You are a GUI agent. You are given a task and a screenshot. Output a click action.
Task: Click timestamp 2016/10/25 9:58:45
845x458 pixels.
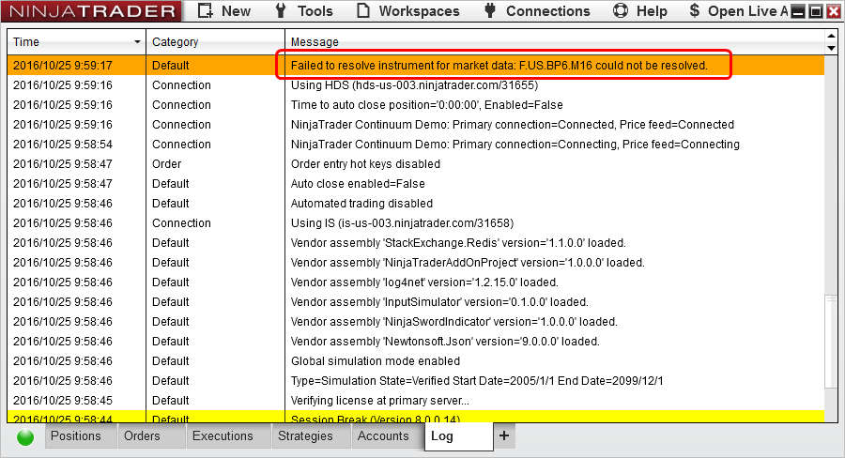click(x=63, y=401)
